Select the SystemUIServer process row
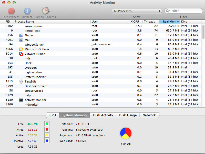Image resolution: width=205 pixels, height=154 pixels. click(101, 77)
